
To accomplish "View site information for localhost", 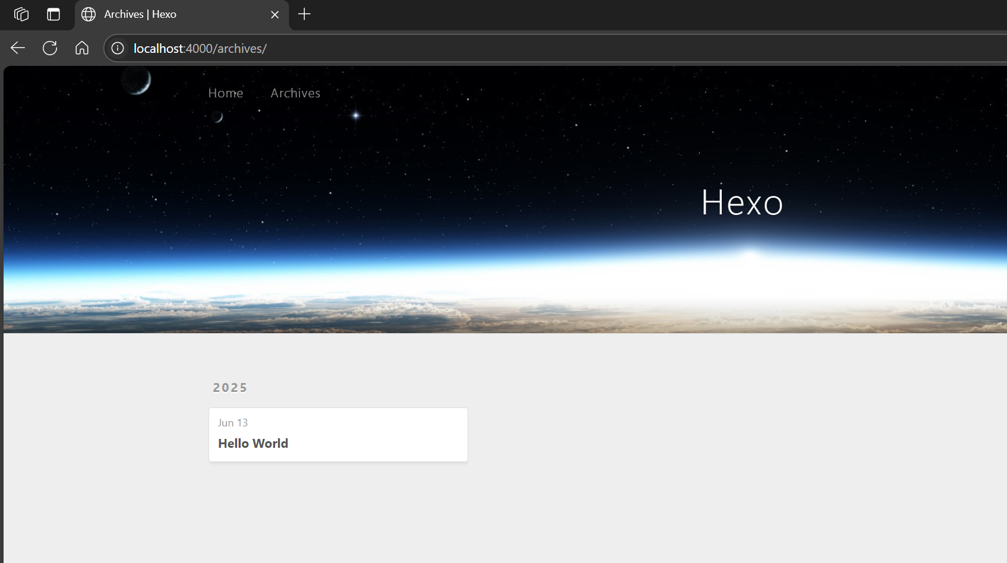I will tap(118, 48).
